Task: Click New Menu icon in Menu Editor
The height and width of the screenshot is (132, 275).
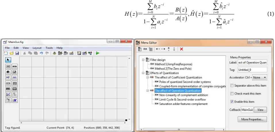Action: point(140,49)
